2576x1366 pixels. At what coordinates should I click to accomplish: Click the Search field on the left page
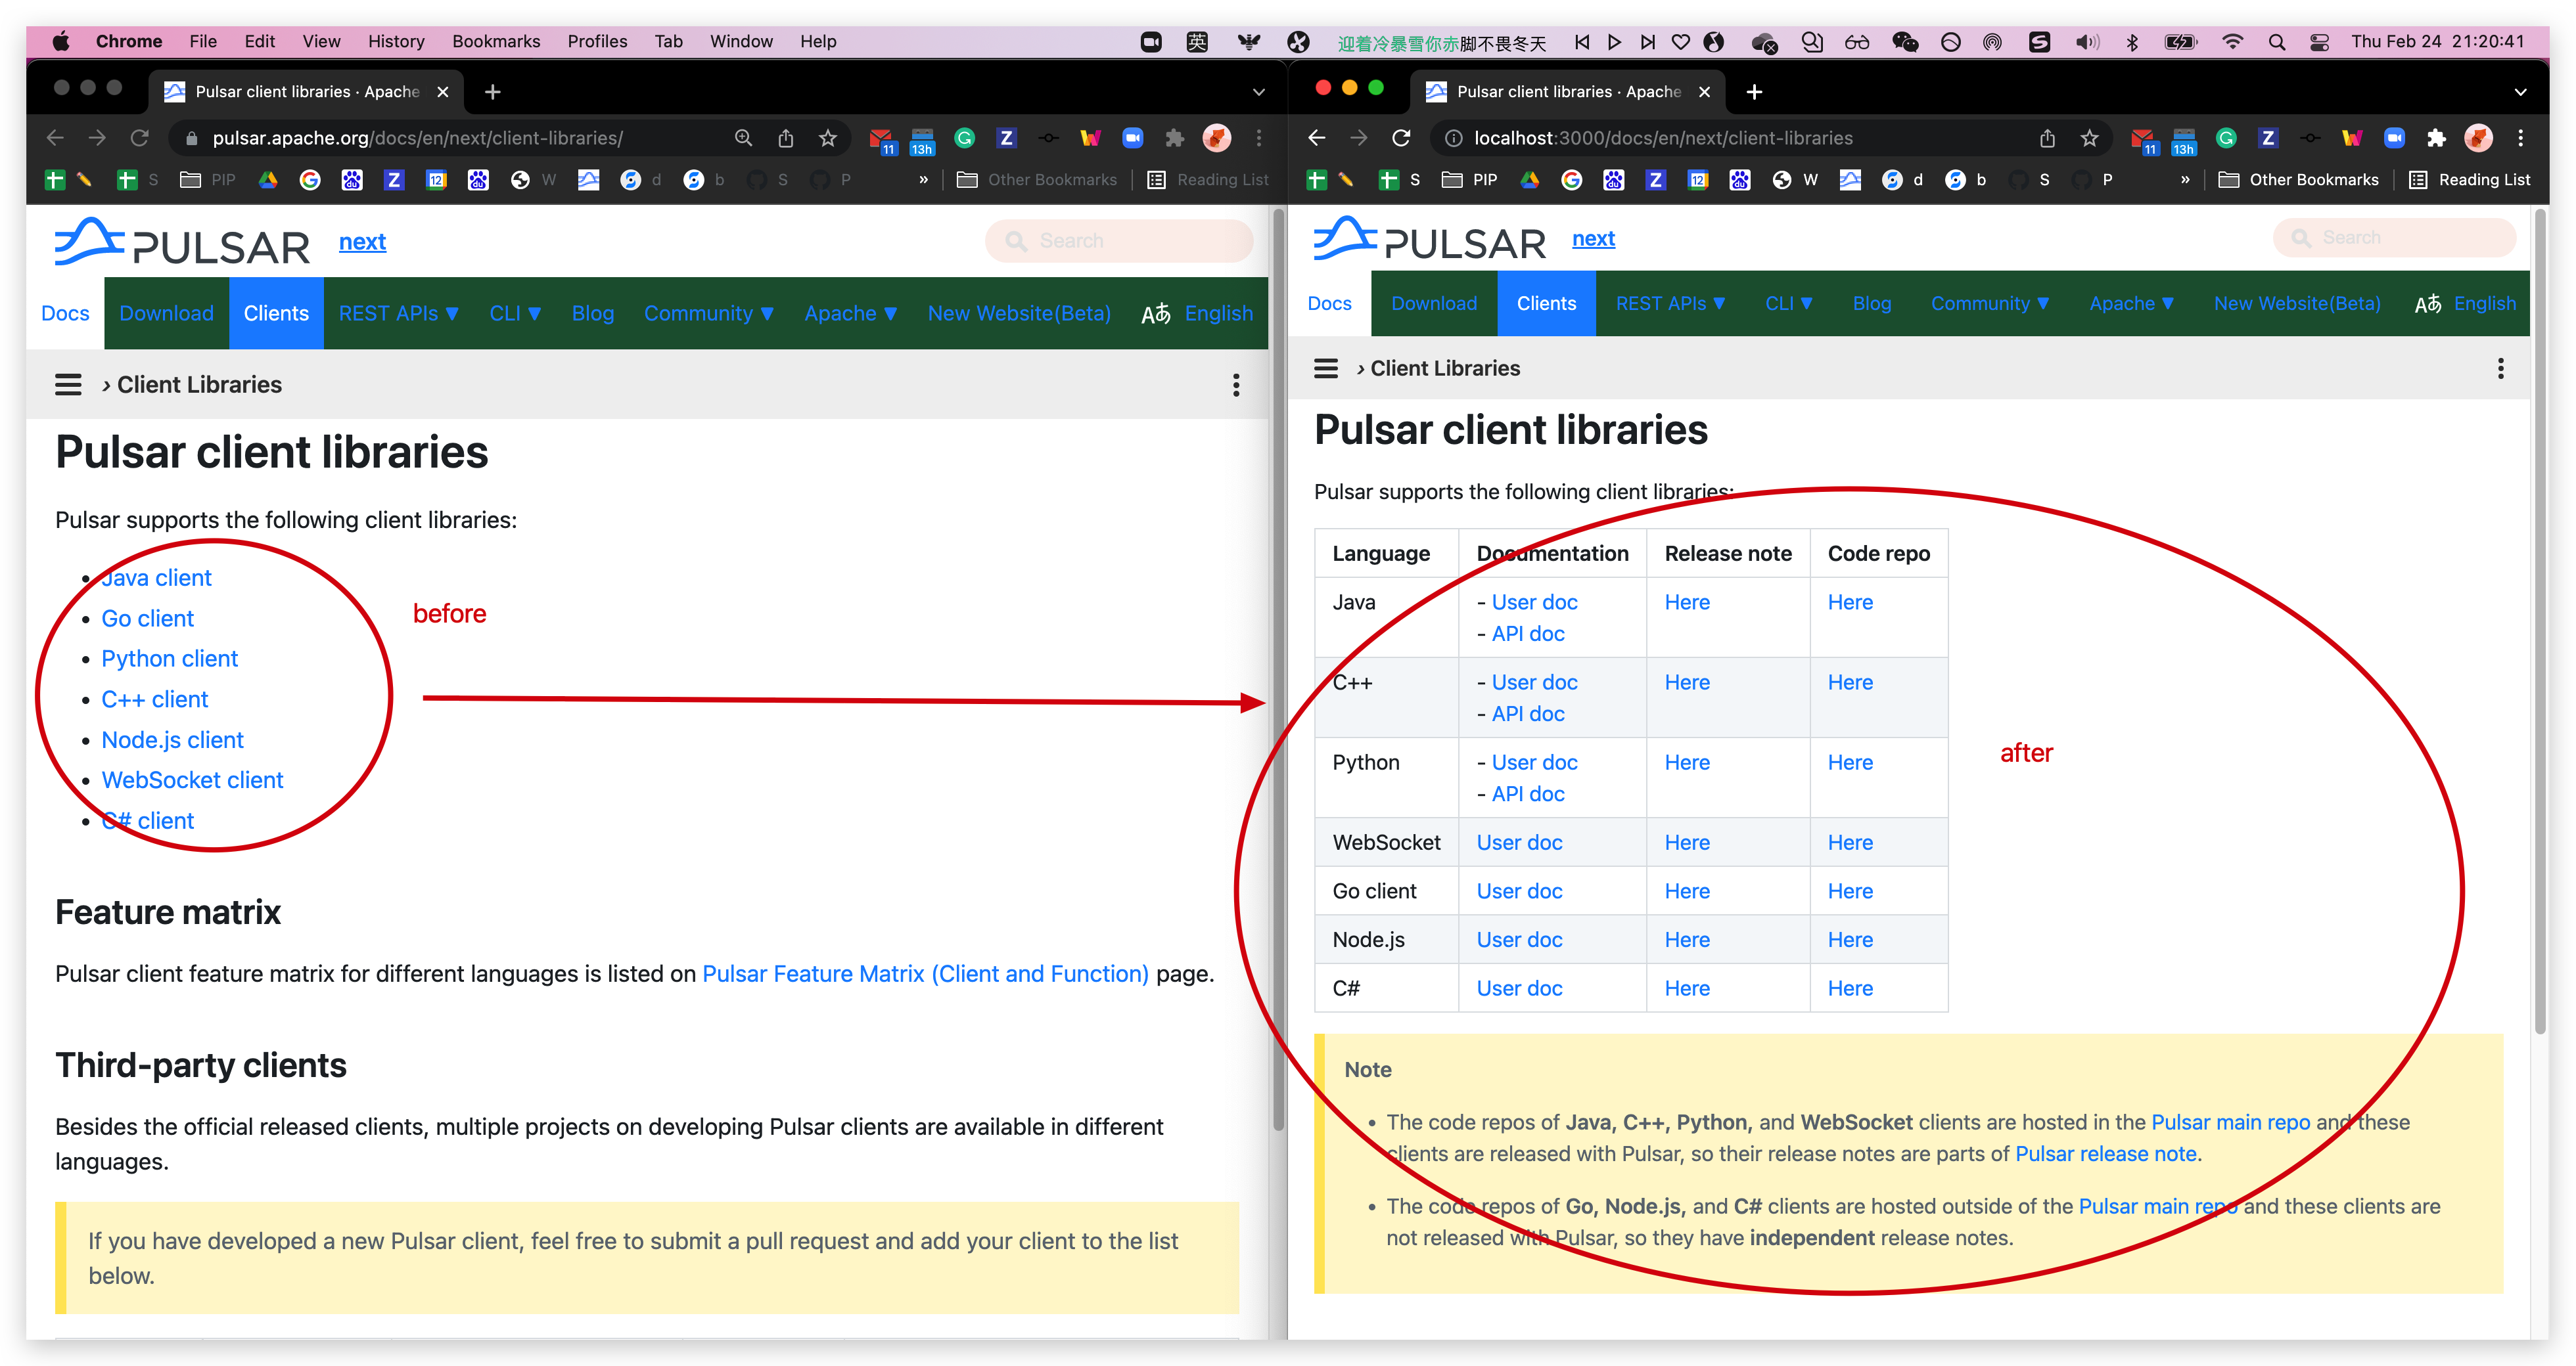(1120, 241)
